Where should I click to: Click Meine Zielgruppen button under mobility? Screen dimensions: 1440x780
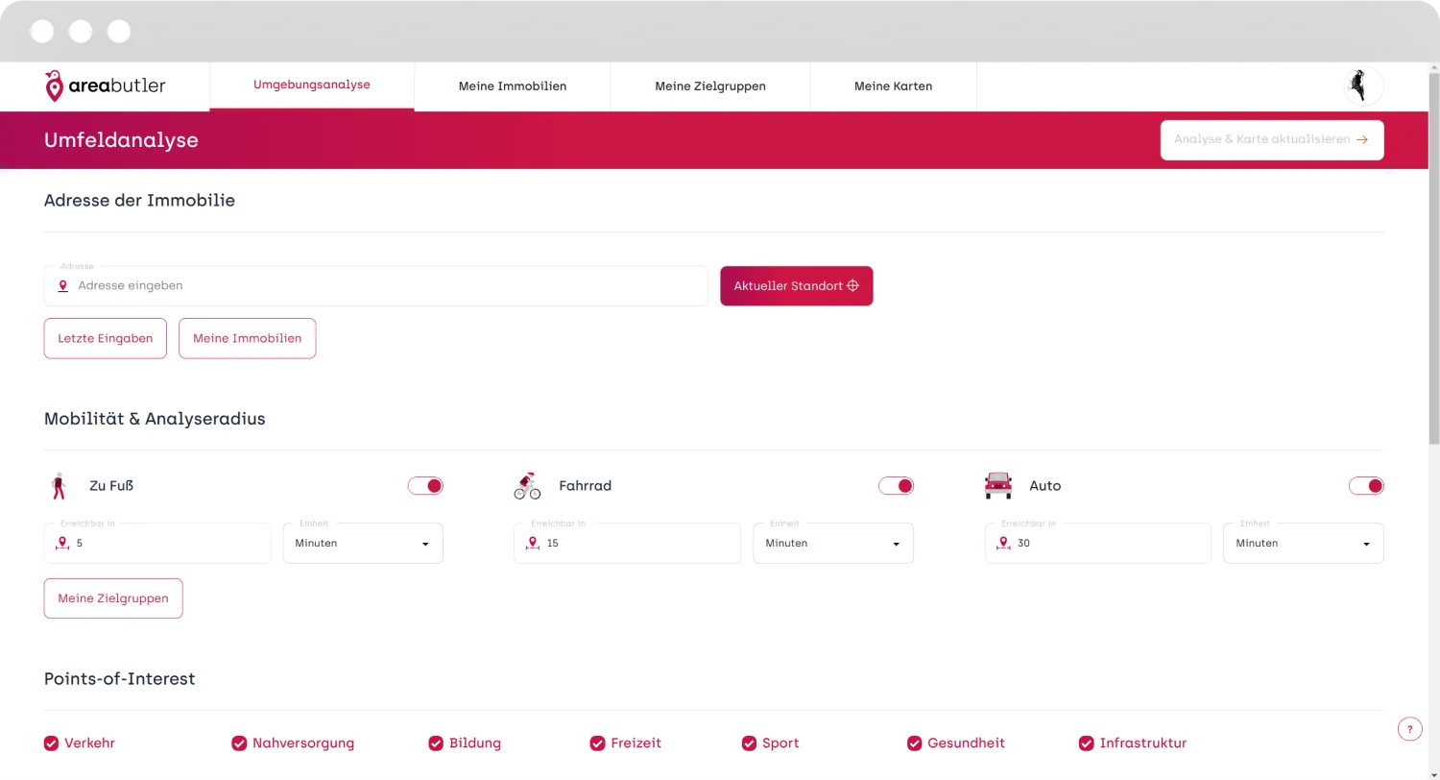tap(113, 598)
